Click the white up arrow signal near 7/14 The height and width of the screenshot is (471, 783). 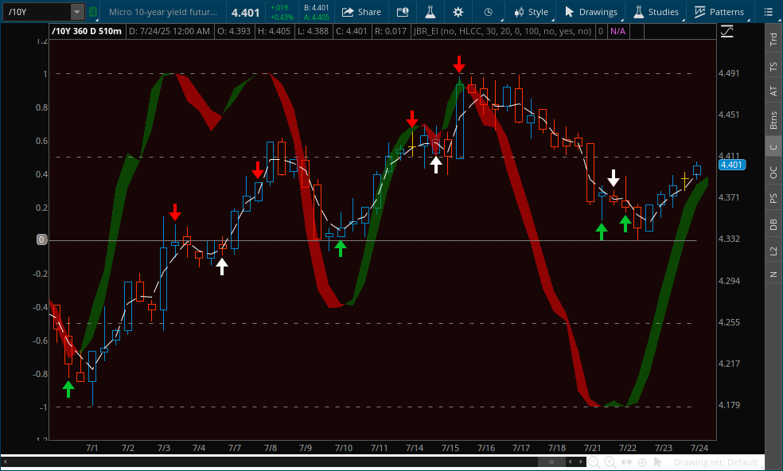[x=436, y=165]
